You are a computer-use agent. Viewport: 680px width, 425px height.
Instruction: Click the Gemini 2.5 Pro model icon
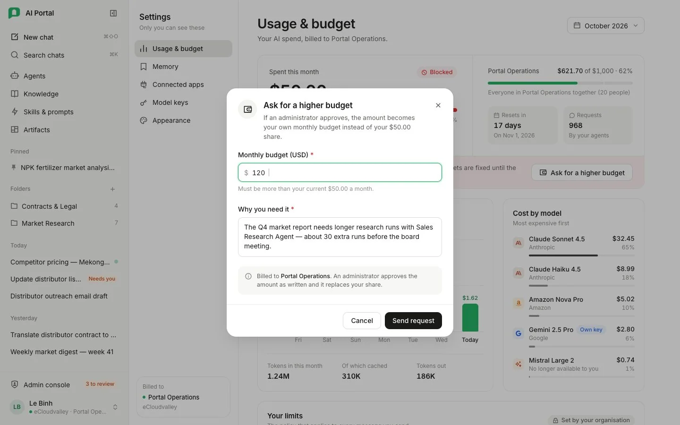tap(518, 333)
